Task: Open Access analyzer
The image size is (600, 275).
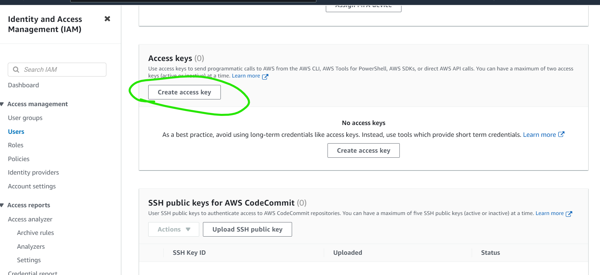Action: tap(30, 219)
